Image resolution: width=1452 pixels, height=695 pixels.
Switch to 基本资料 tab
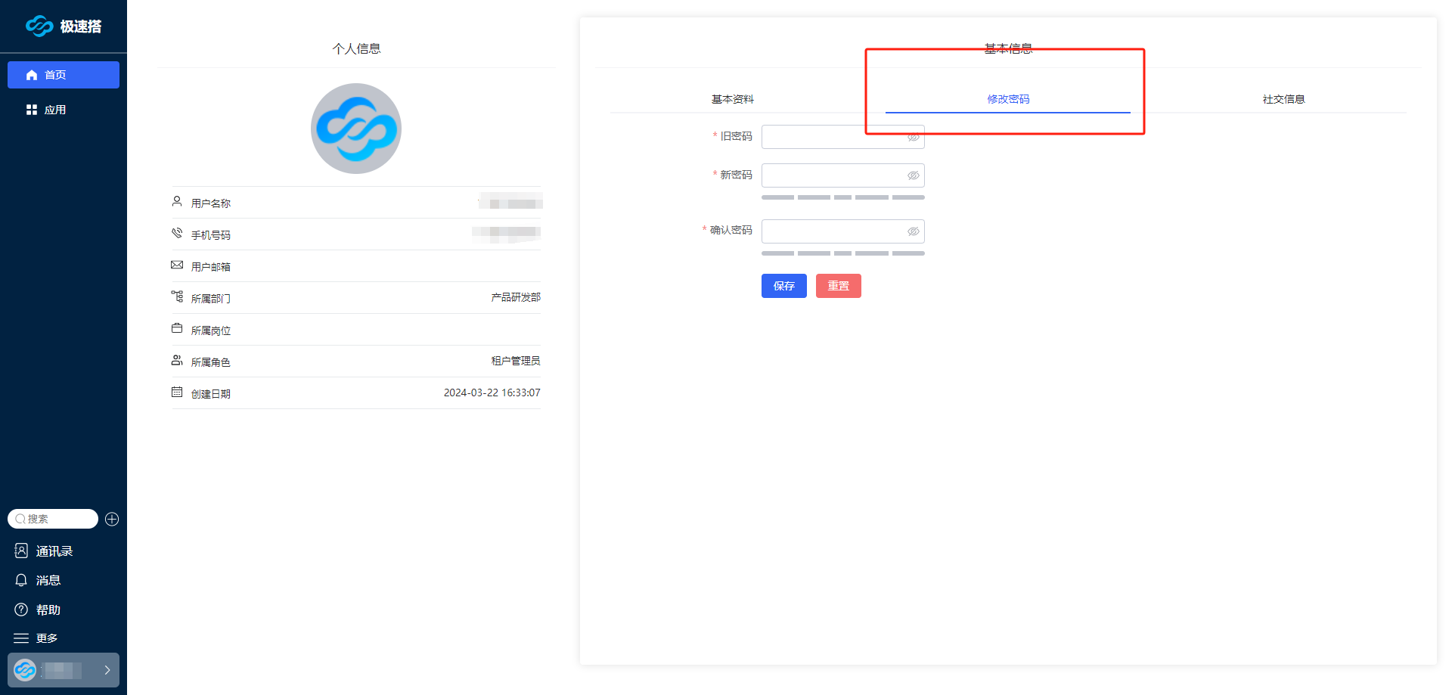tap(732, 99)
